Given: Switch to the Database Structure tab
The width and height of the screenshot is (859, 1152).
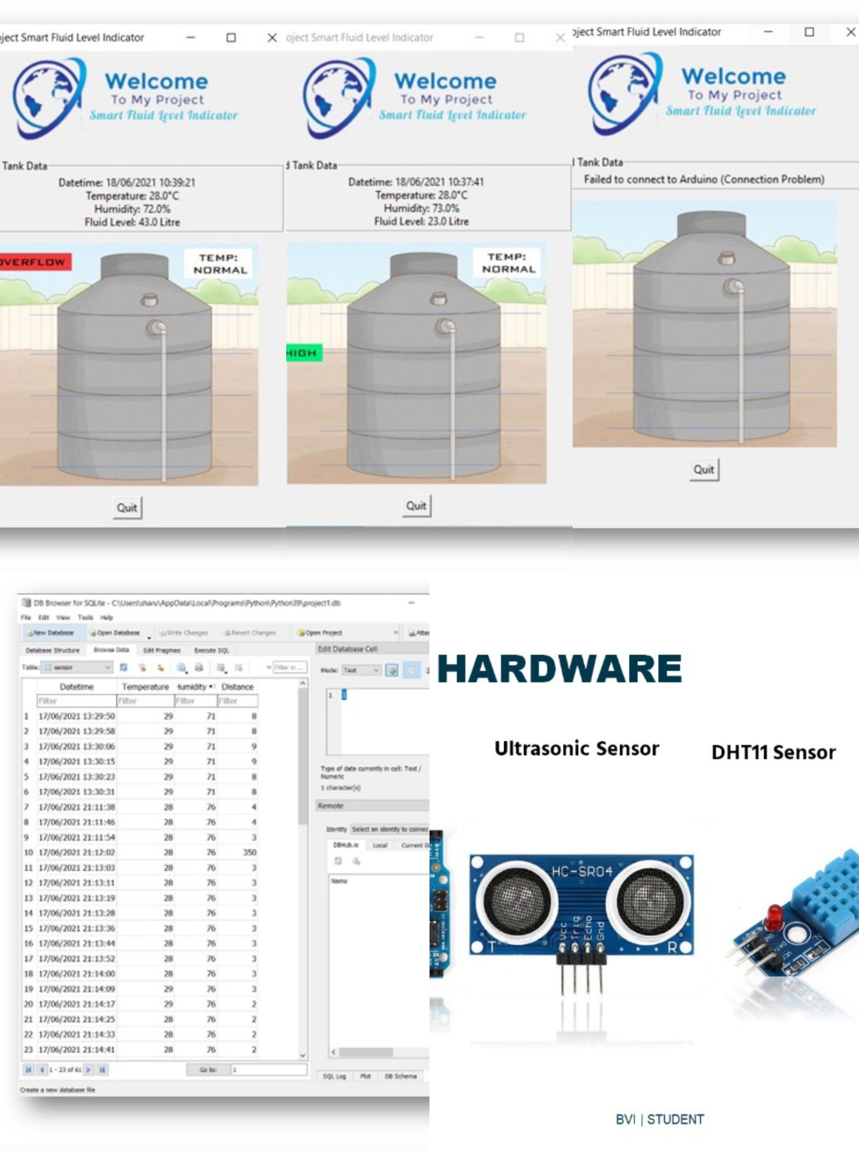Looking at the screenshot, I should (x=53, y=650).
